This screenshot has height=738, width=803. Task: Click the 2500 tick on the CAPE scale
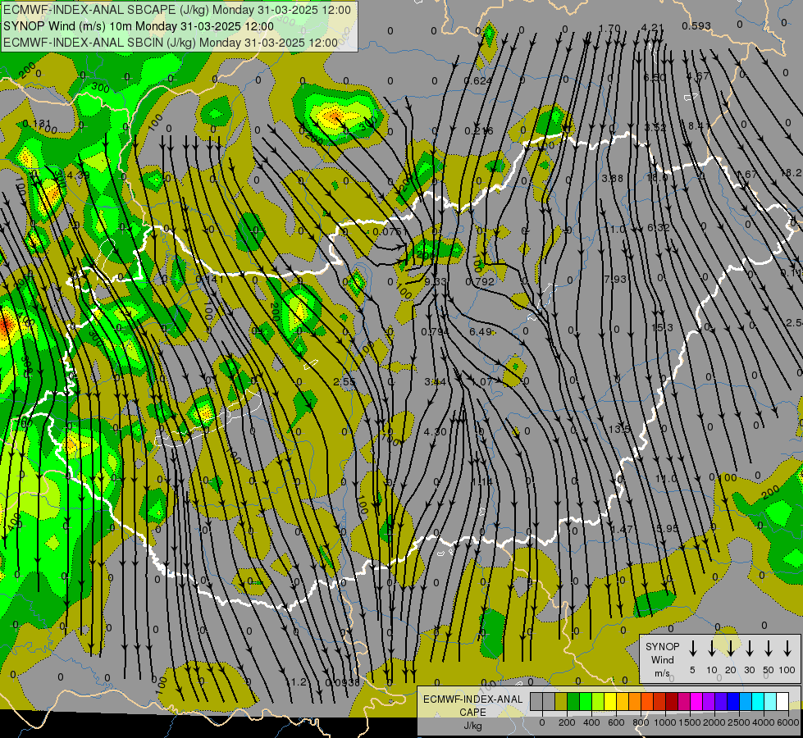point(739,722)
